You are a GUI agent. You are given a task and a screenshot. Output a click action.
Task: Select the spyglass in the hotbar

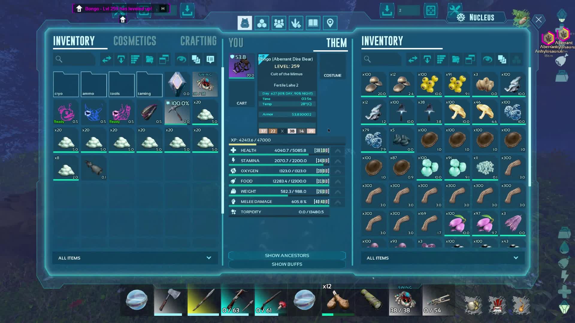click(x=371, y=300)
